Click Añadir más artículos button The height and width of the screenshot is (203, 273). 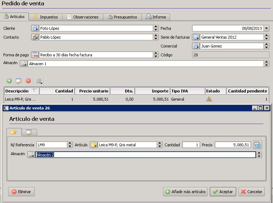click(185, 192)
